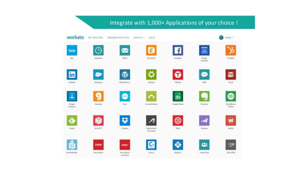
Task: Pick the HubSpot connector icon
Action: pyautogui.click(x=231, y=50)
